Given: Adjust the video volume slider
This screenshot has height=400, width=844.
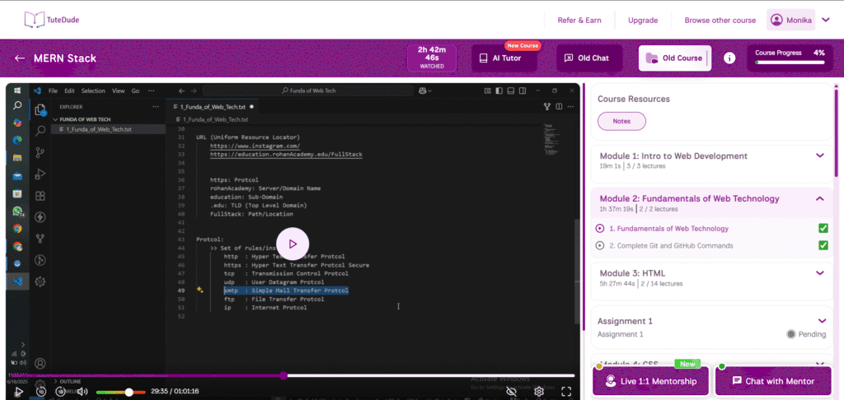Looking at the screenshot, I should click(x=114, y=392).
